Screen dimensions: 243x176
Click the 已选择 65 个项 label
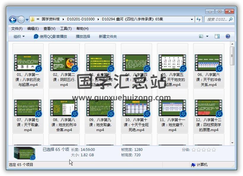tap(56, 149)
